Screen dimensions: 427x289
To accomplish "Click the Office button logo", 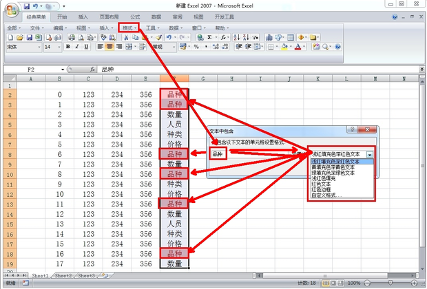I will [x=10, y=9].
